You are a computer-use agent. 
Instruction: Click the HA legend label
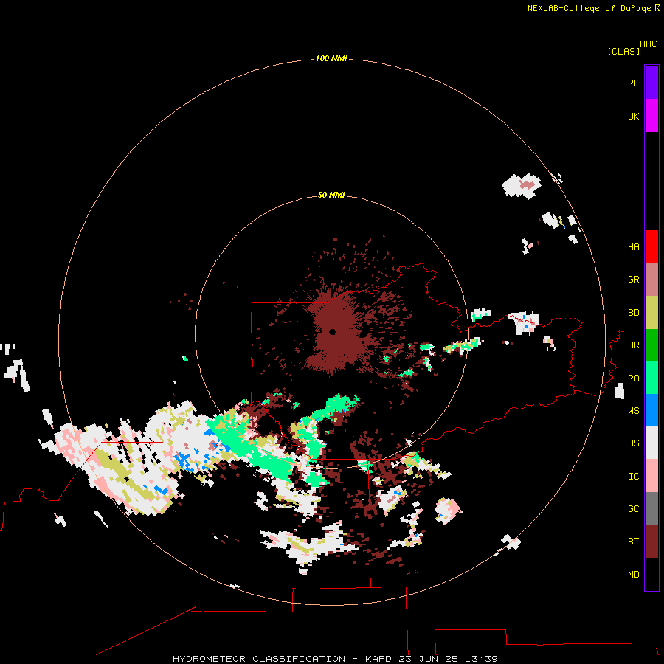click(633, 247)
